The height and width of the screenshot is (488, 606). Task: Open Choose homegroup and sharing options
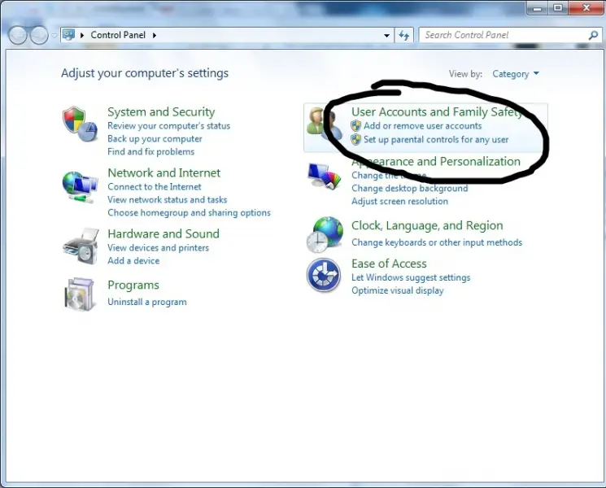(189, 212)
